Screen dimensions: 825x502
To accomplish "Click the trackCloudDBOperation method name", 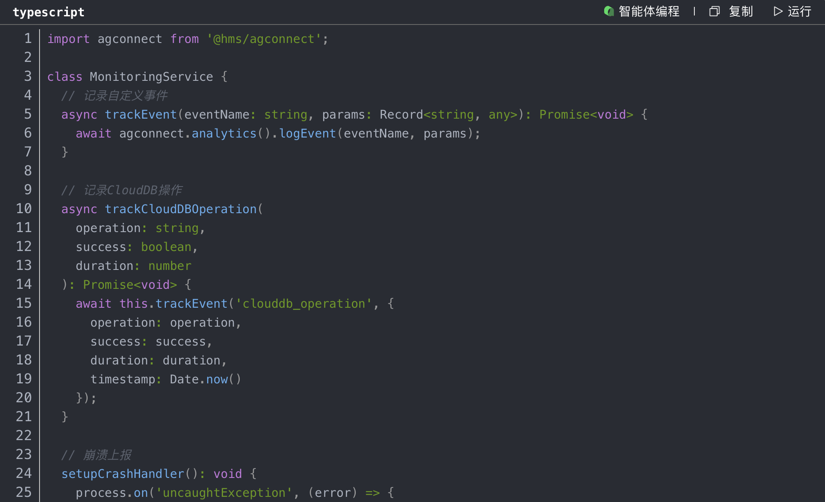I will tap(180, 209).
